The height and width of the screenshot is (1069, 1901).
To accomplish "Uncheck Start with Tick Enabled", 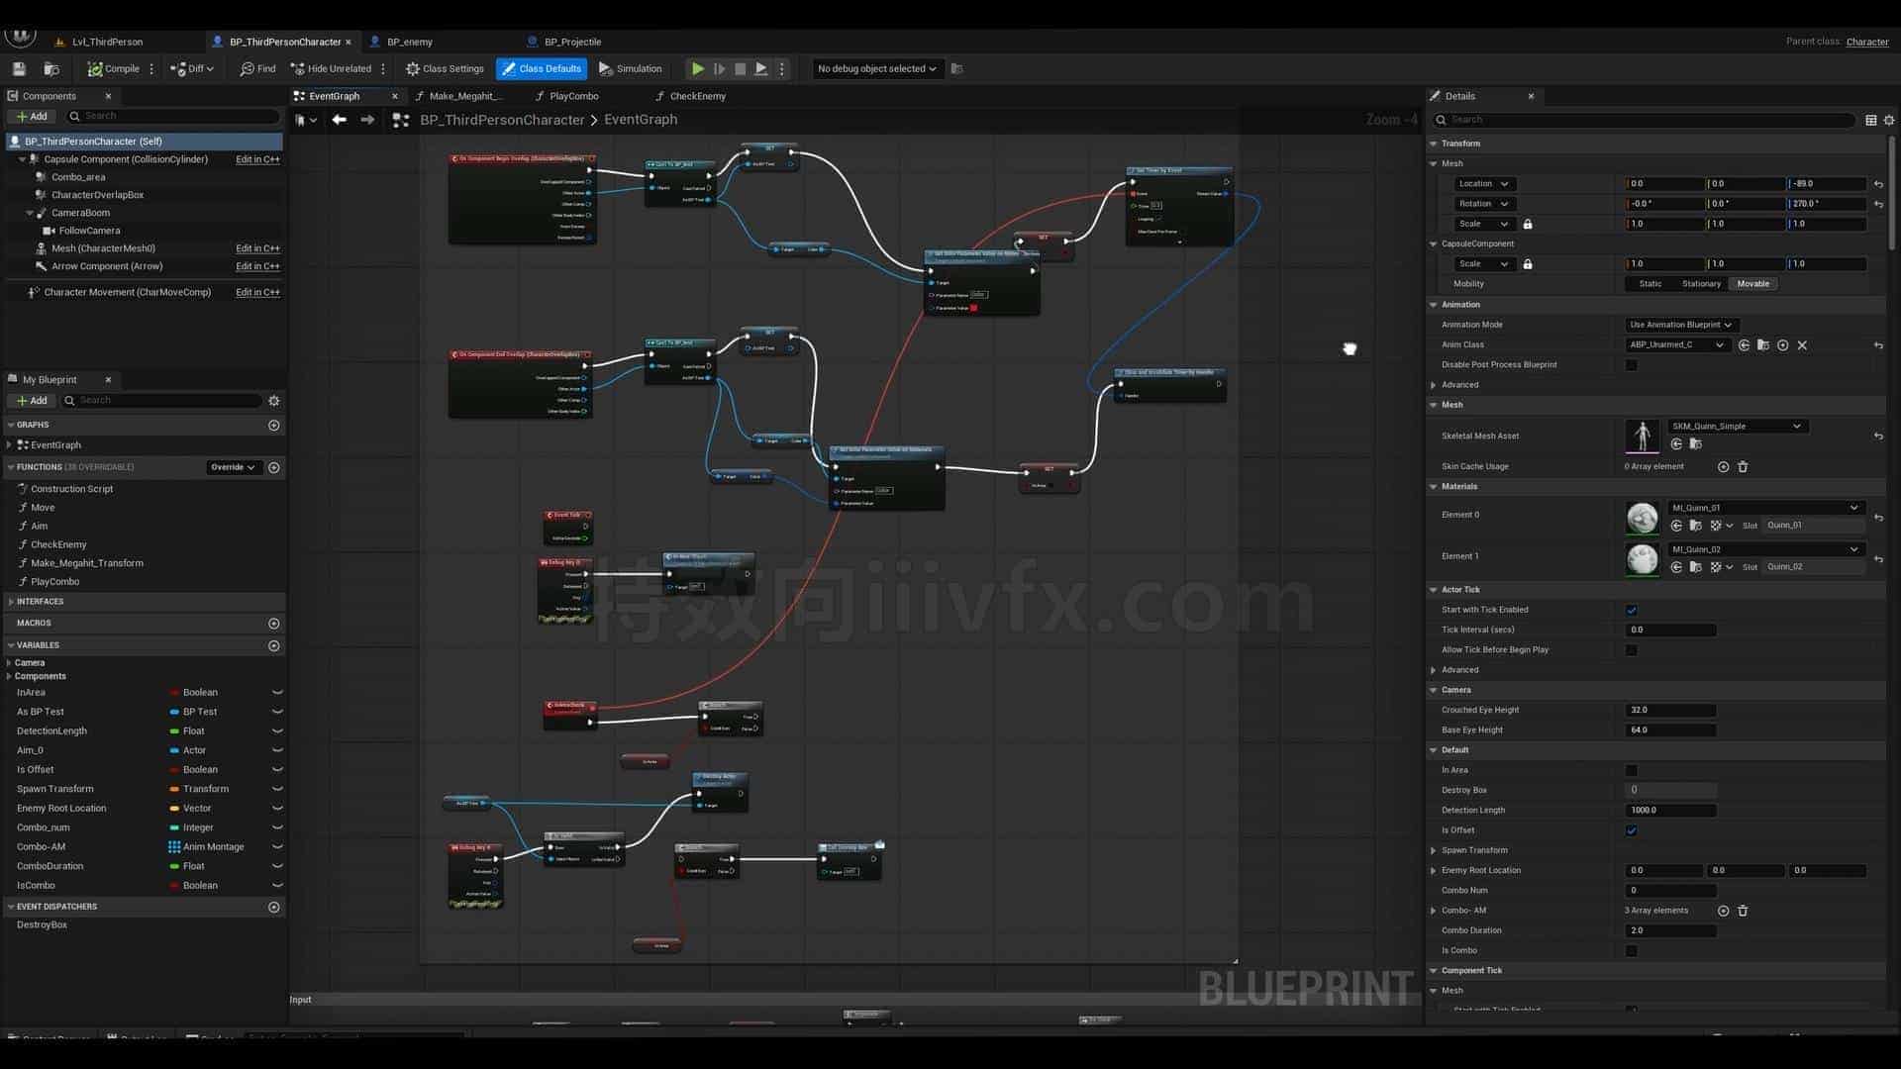I will coord(1632,610).
